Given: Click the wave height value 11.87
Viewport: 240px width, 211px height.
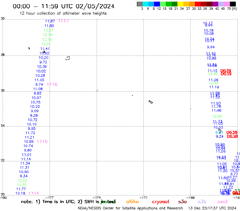Looking at the screenshot, I should (x=50, y=21).
